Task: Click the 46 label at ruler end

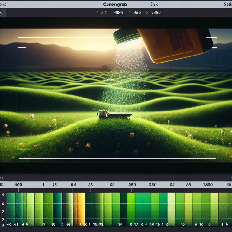Action: coord(229,185)
